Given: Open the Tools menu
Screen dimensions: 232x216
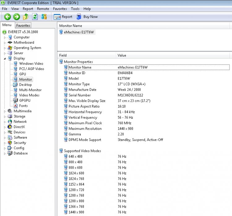Looking at the screenshot, I should (x=75, y=9).
